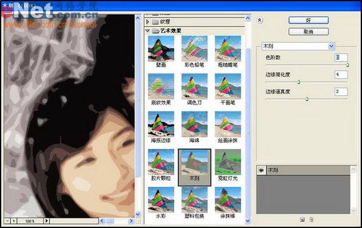Click the effect layer list scroll down arrow
This screenshot has width=362, height=228.
(353, 211)
